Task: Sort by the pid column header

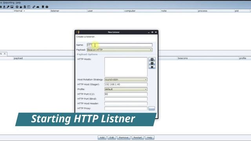Action: pos(242,11)
